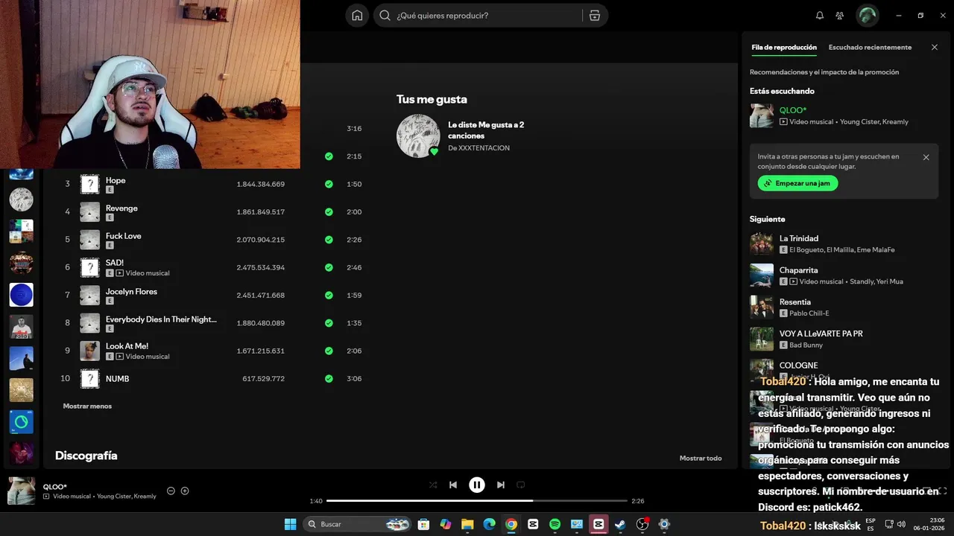
Task: Click play count 2.475.534.394
Action: point(261,267)
